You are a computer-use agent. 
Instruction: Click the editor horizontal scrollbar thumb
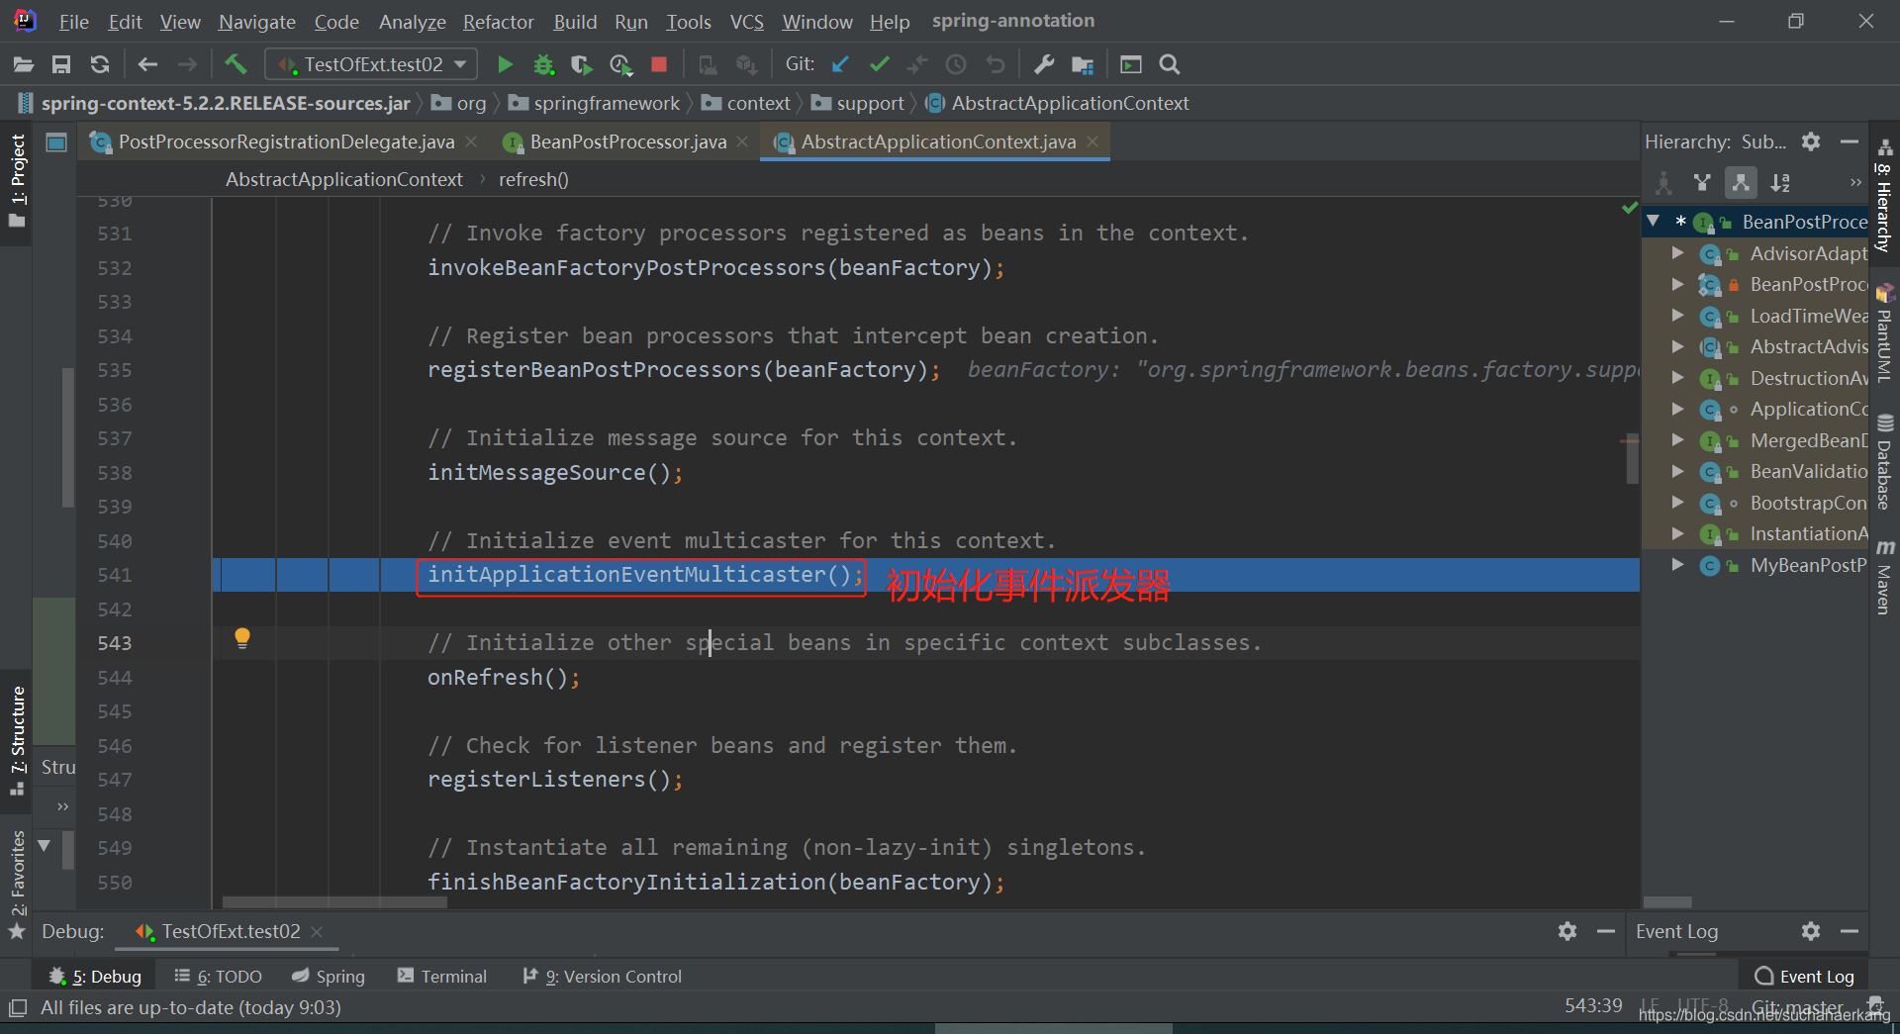pos(335,902)
